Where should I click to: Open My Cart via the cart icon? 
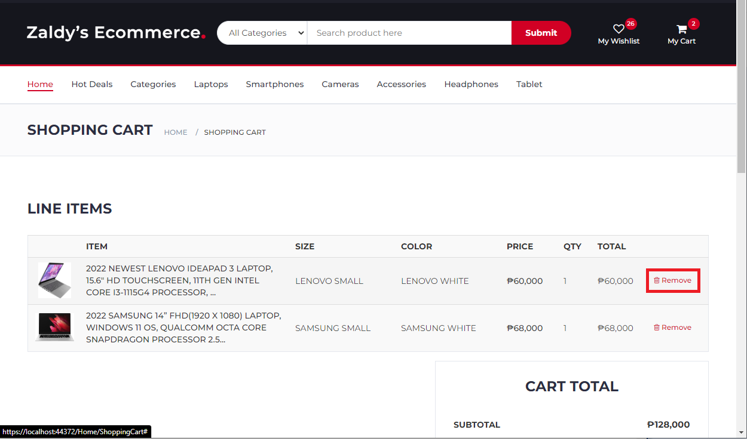click(x=681, y=28)
